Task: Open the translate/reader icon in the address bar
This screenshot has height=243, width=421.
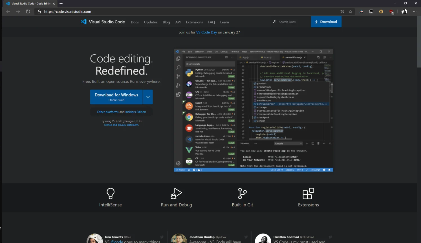Action: [x=342, y=12]
